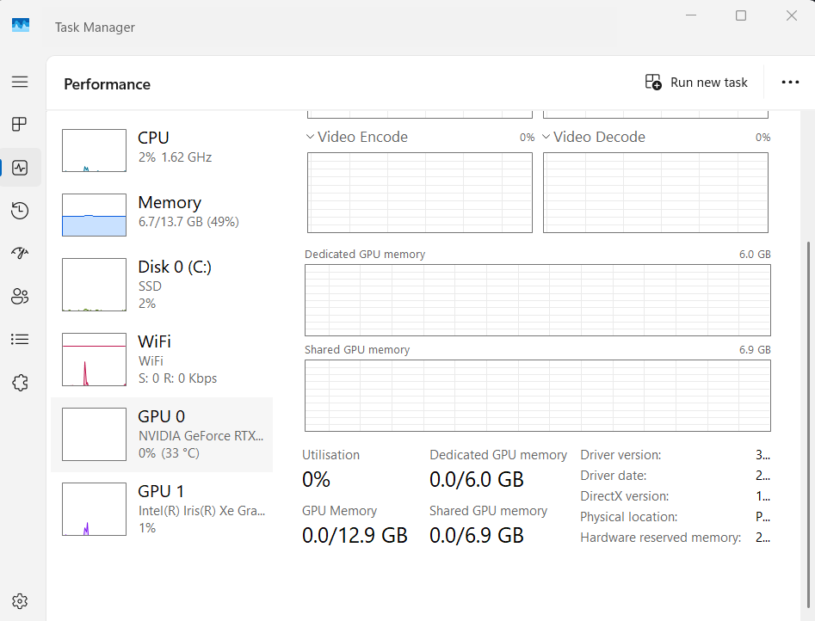
Task: Click the Driver version: label
Action: click(621, 455)
